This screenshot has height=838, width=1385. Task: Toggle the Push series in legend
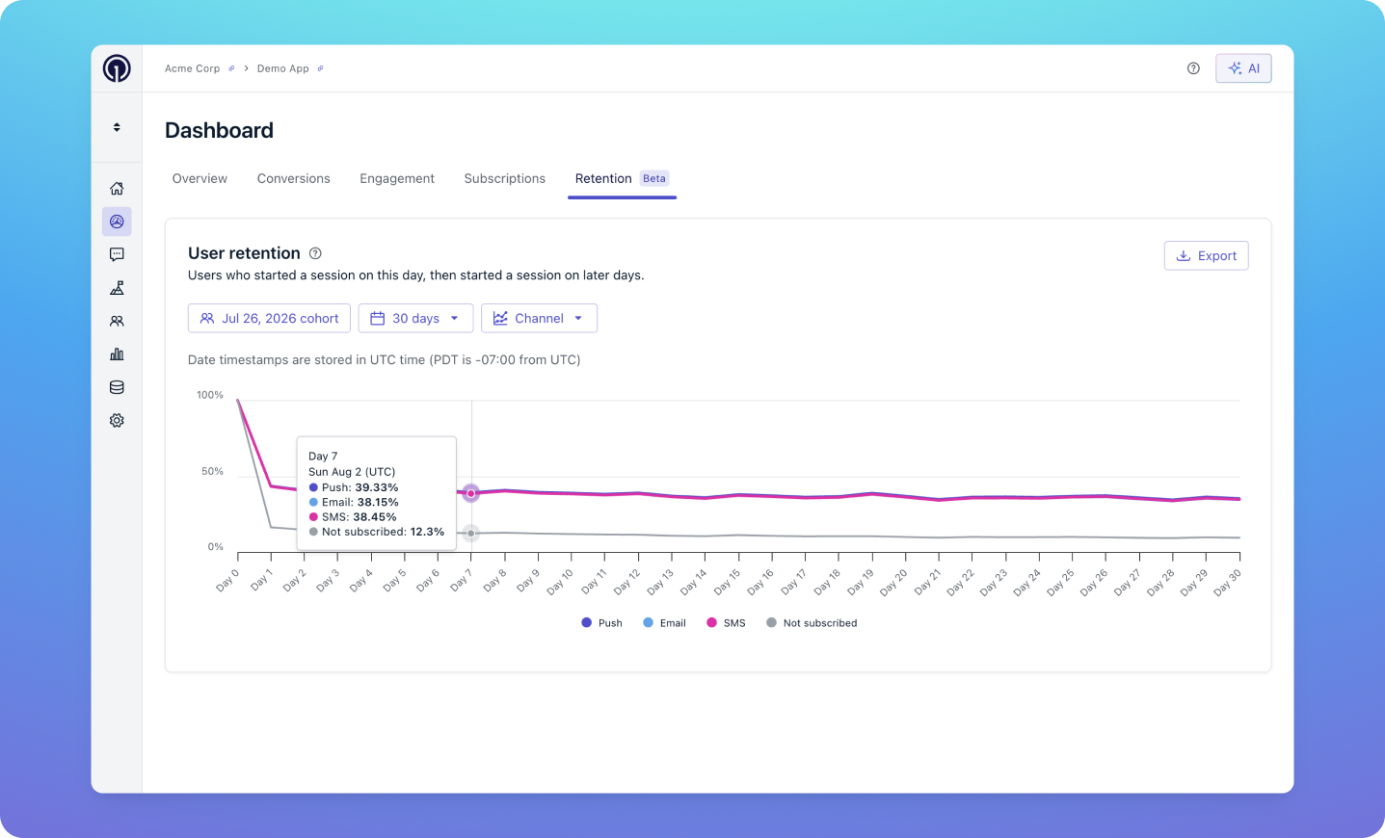601,623
